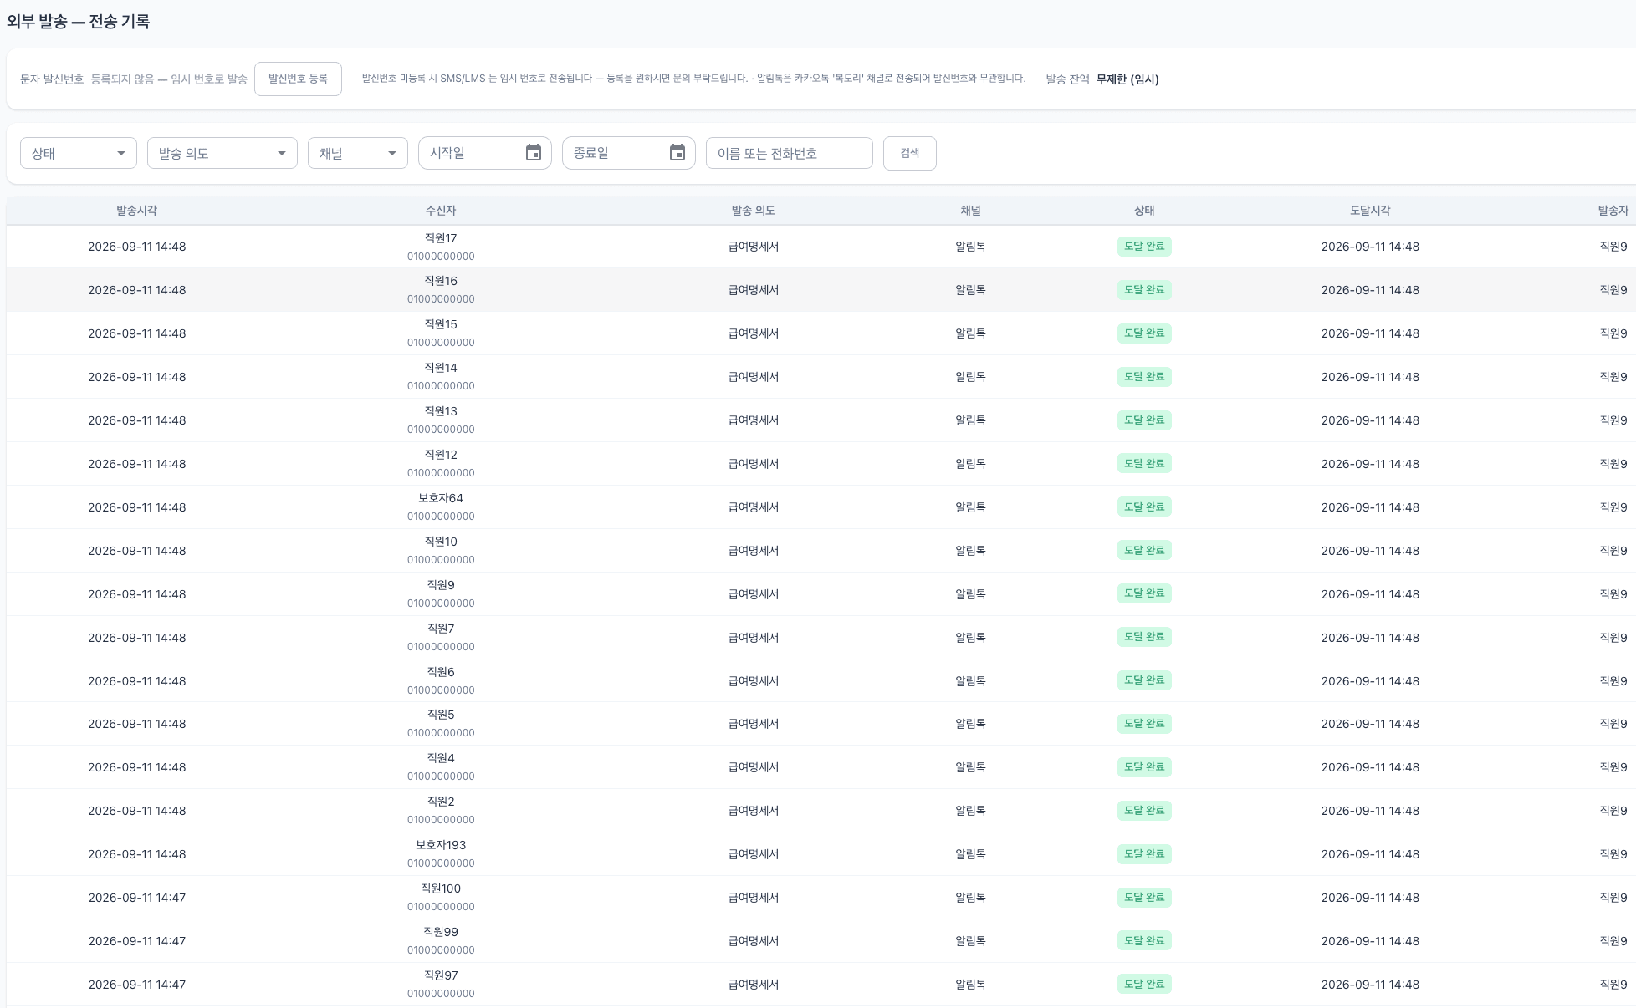The height and width of the screenshot is (1008, 1636).
Task: Select recipient 직원100 in the table
Action: click(441, 888)
